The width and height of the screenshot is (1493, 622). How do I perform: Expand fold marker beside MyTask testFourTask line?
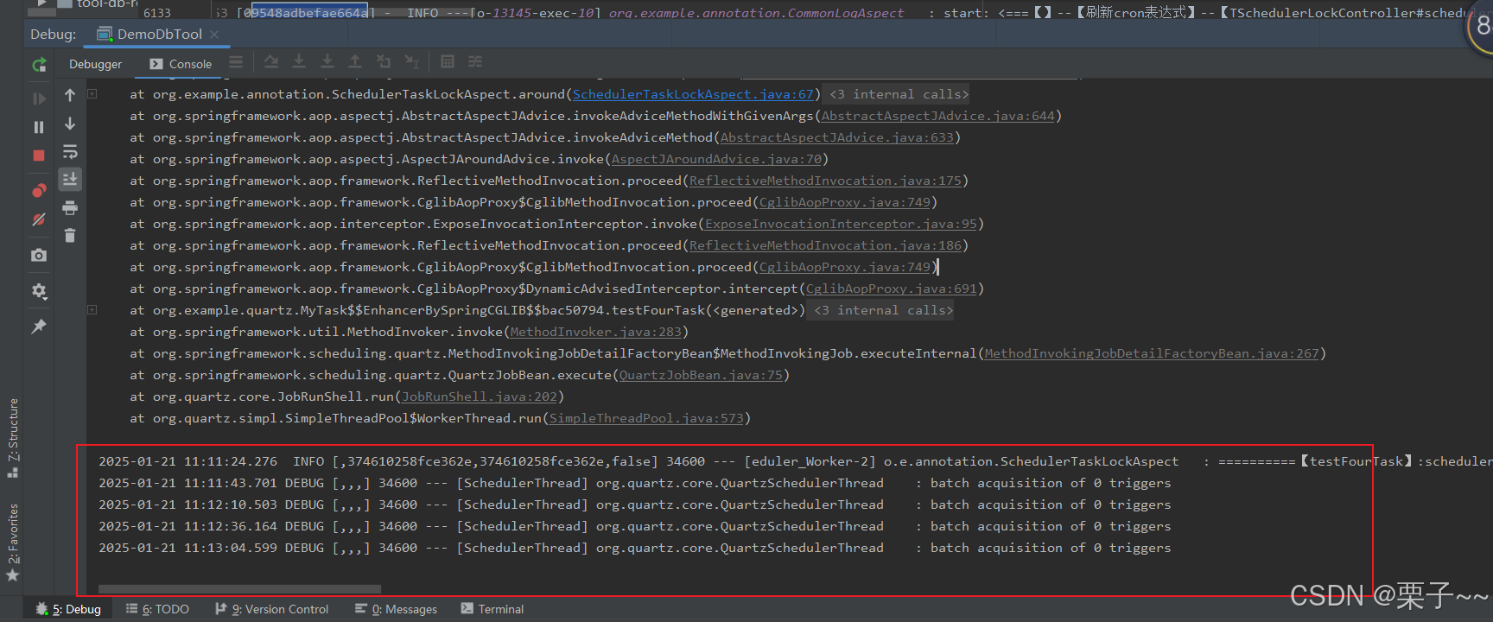tap(92, 310)
